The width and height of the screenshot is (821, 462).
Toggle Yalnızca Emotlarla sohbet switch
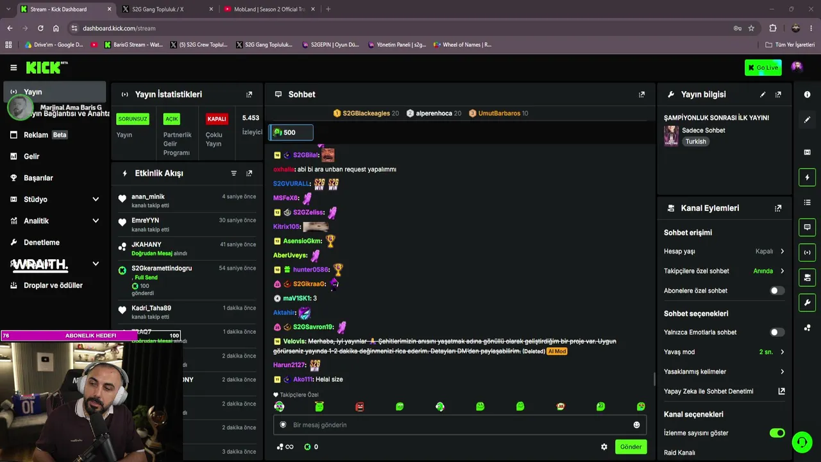777,332
